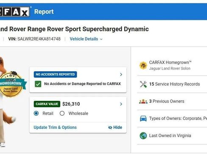Click the Homegrown Jaguar Land Rover Solon medallion
The image size is (207, 155).
[x=11, y=84]
